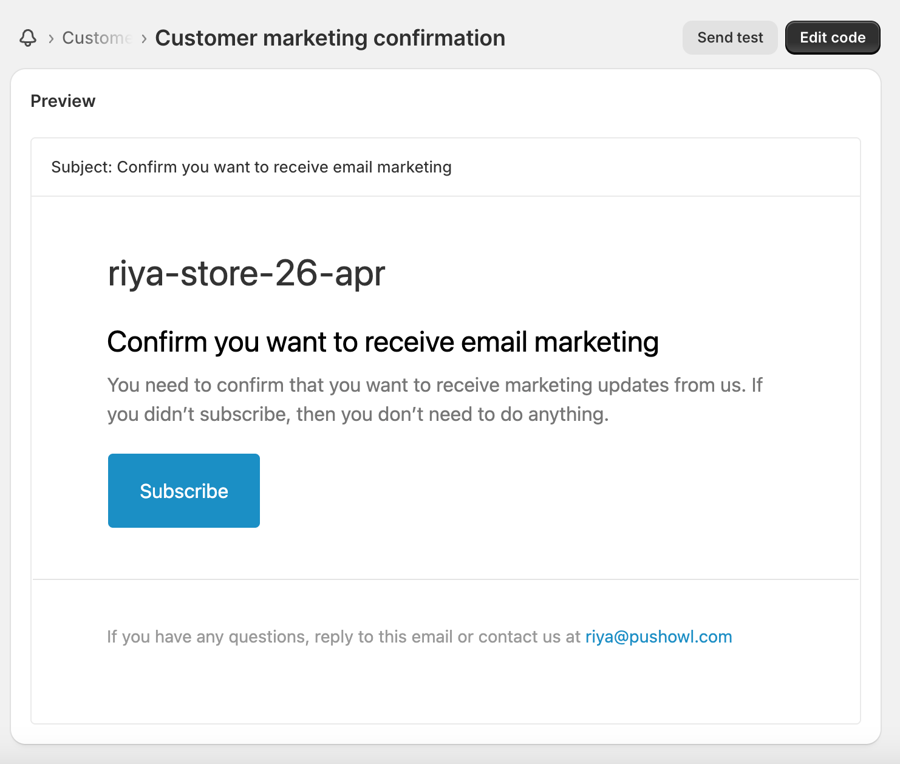Click the riya-store-26-apr store name

(247, 273)
